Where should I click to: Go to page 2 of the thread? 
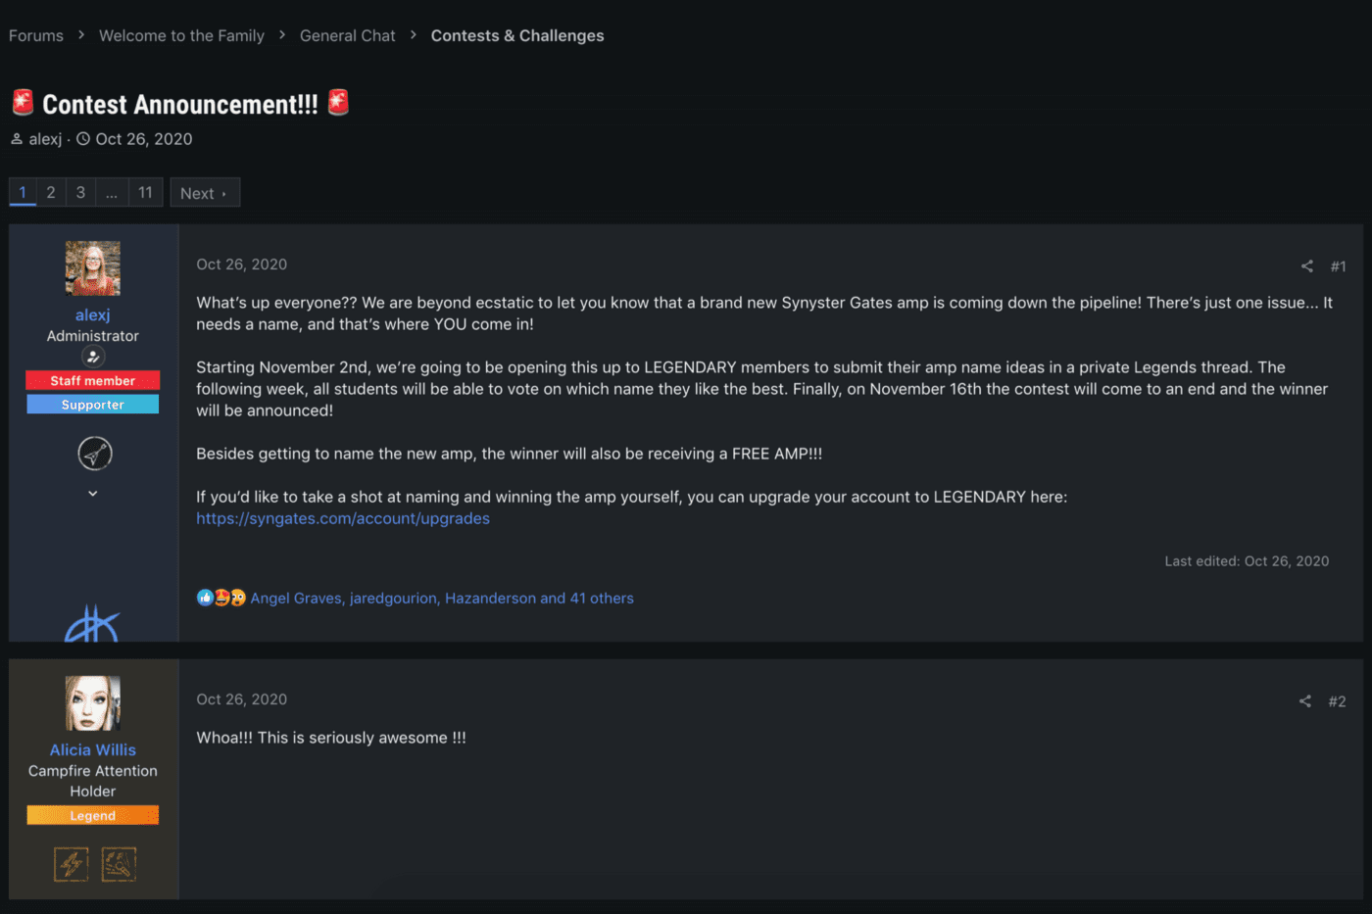[x=51, y=193]
